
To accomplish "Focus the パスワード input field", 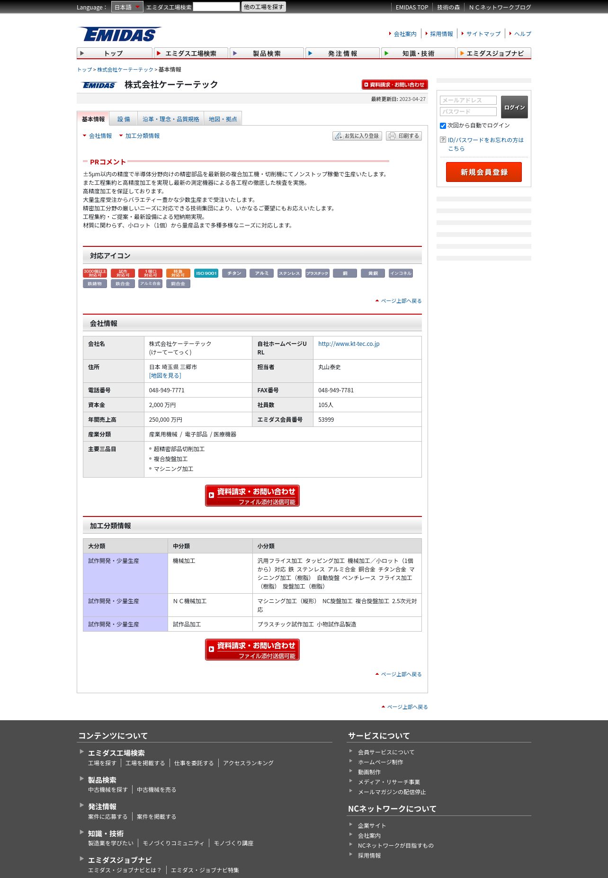I will [x=468, y=112].
